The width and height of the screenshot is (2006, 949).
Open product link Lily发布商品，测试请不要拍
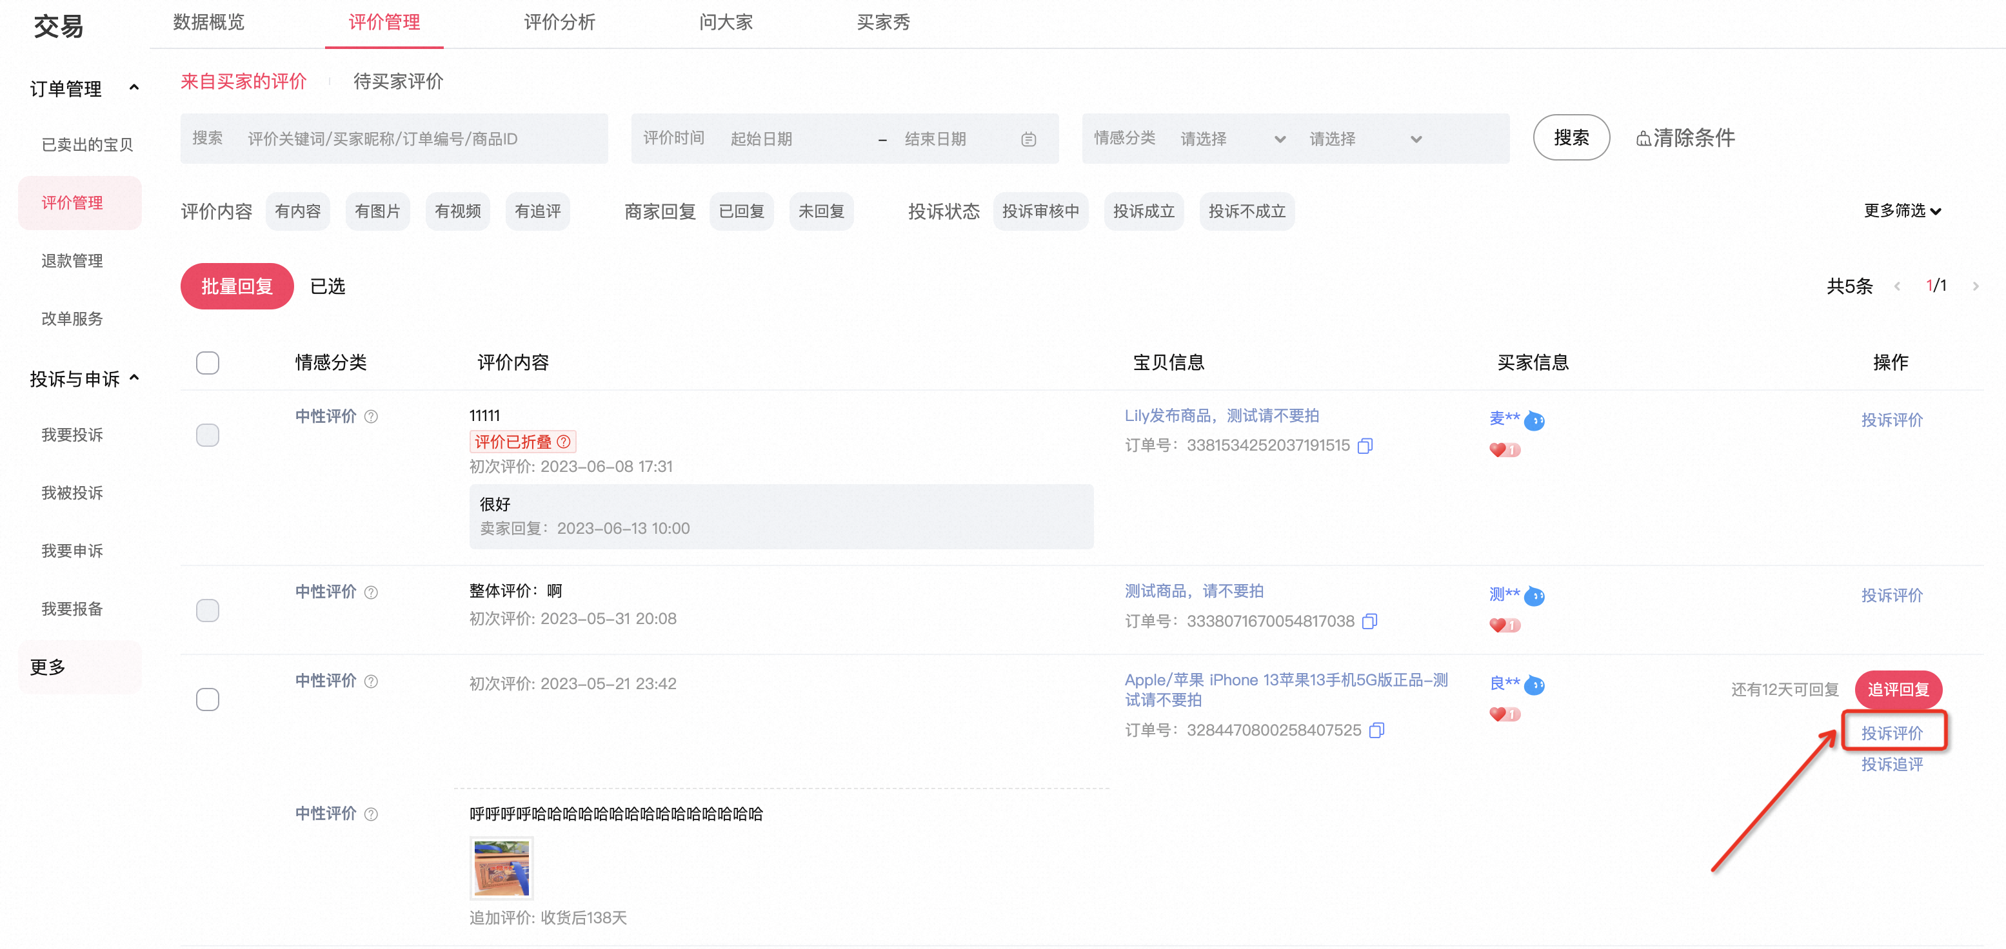1221,416
